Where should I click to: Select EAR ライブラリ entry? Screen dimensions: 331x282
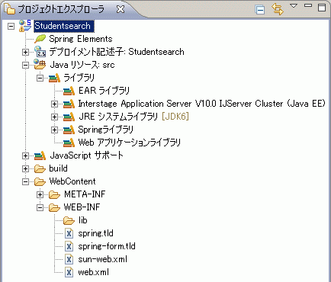pyautogui.click(x=104, y=91)
